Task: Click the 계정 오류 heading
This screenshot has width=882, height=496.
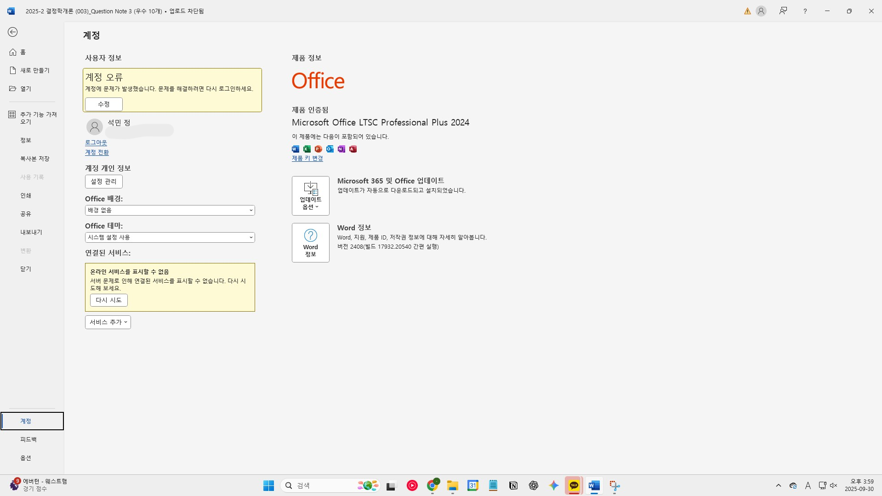Action: (x=104, y=77)
